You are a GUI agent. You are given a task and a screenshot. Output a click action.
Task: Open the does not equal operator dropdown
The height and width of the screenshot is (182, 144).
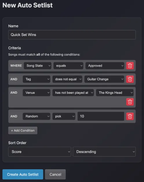[x=67, y=79]
